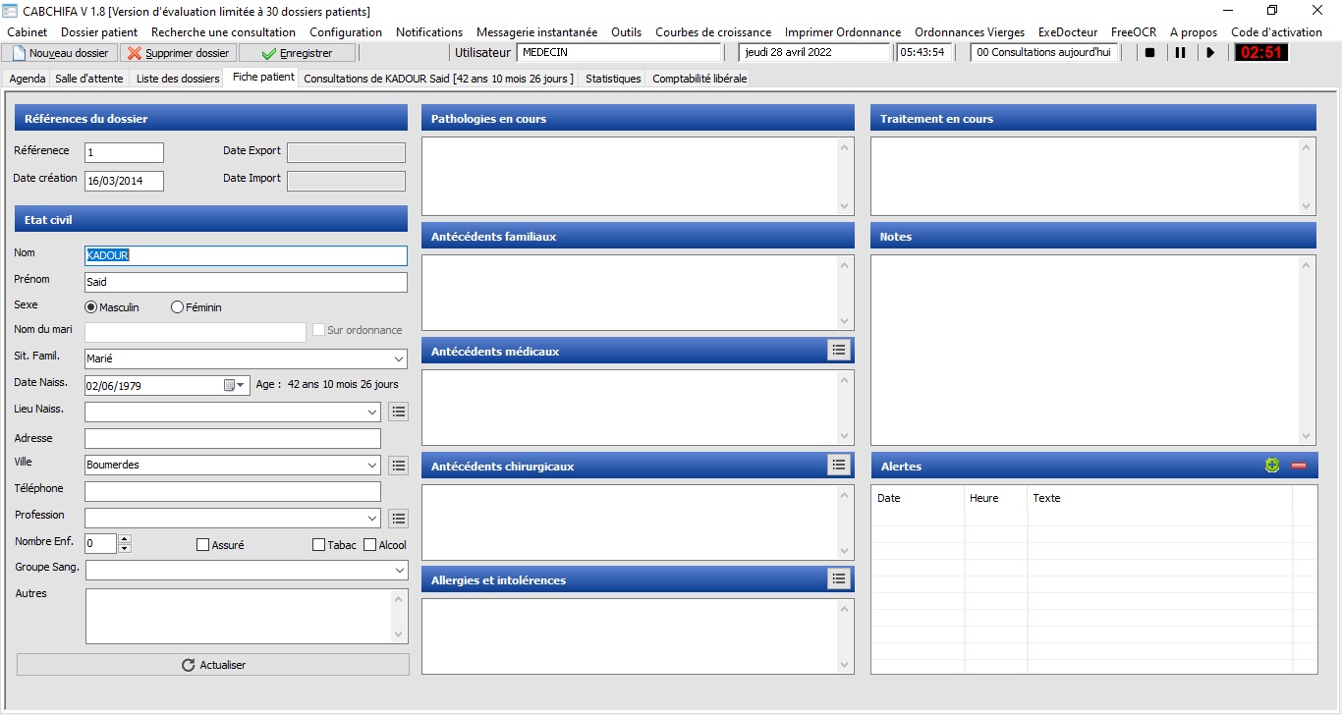
Task: Open the Courbes de croissance menu
Action: tap(713, 32)
